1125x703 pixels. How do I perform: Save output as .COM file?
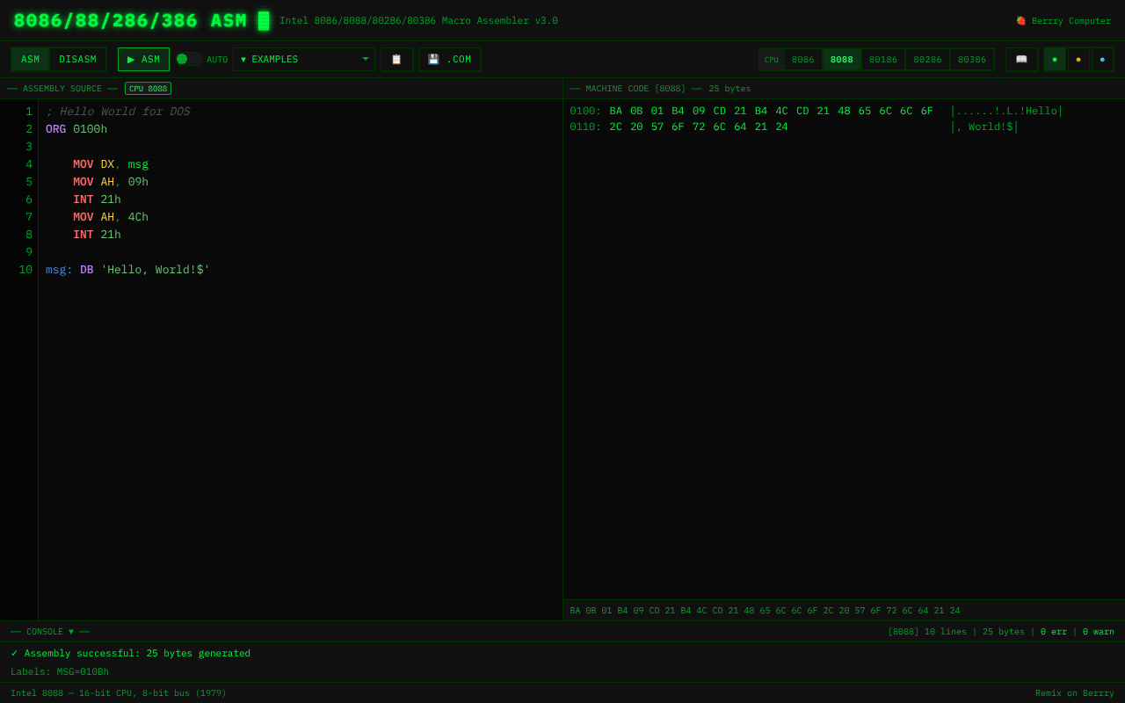(x=449, y=60)
